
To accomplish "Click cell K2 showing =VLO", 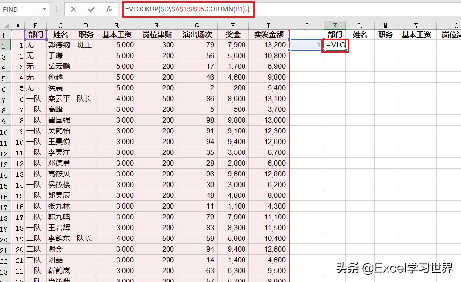I will pos(335,45).
